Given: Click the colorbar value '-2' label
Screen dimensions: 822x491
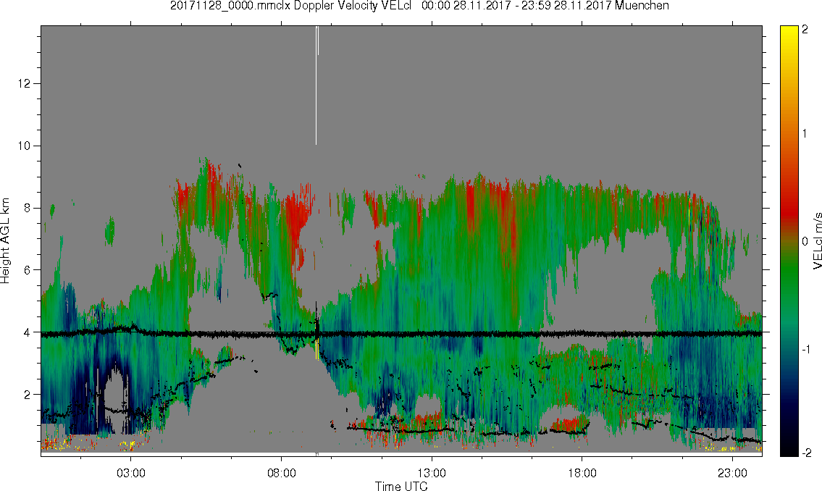Looking at the screenshot, I should 806,453.
